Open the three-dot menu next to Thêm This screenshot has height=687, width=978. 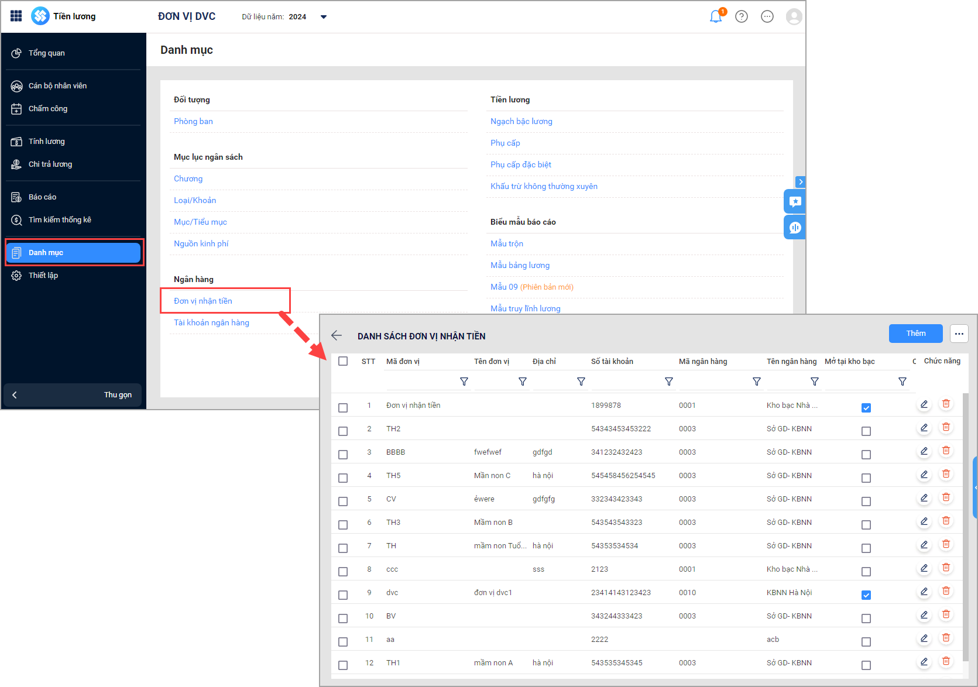(x=959, y=334)
